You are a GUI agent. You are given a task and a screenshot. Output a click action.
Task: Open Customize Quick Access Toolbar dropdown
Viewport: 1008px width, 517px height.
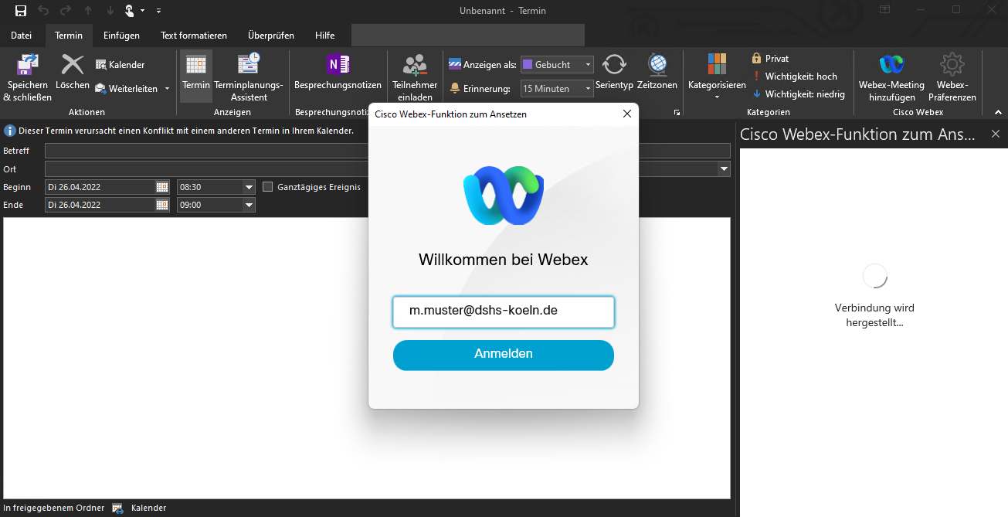pyautogui.click(x=158, y=11)
